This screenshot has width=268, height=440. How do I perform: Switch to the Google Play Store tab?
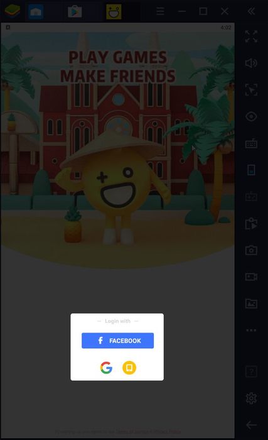[75, 11]
